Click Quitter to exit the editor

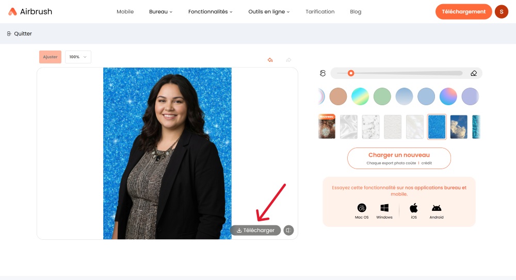click(x=20, y=34)
